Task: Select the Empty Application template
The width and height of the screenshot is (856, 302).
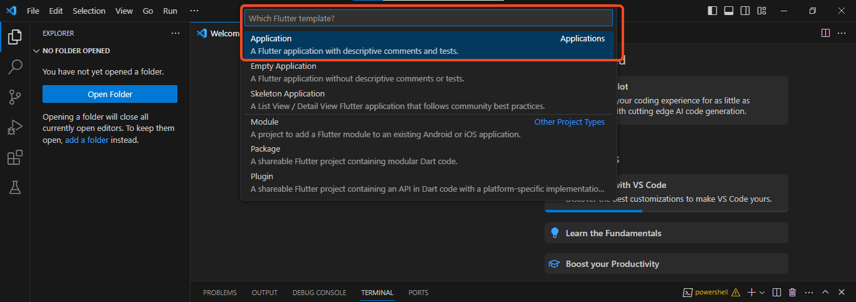Action: pyautogui.click(x=428, y=72)
